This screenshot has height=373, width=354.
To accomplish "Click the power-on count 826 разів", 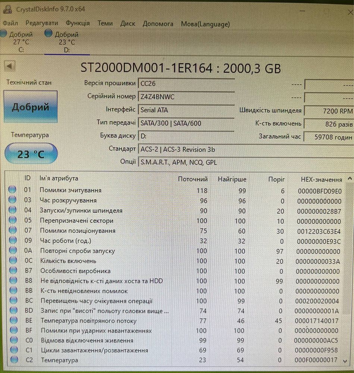I will tap(329, 124).
